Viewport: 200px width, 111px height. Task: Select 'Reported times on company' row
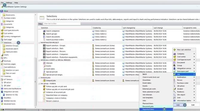57,95
